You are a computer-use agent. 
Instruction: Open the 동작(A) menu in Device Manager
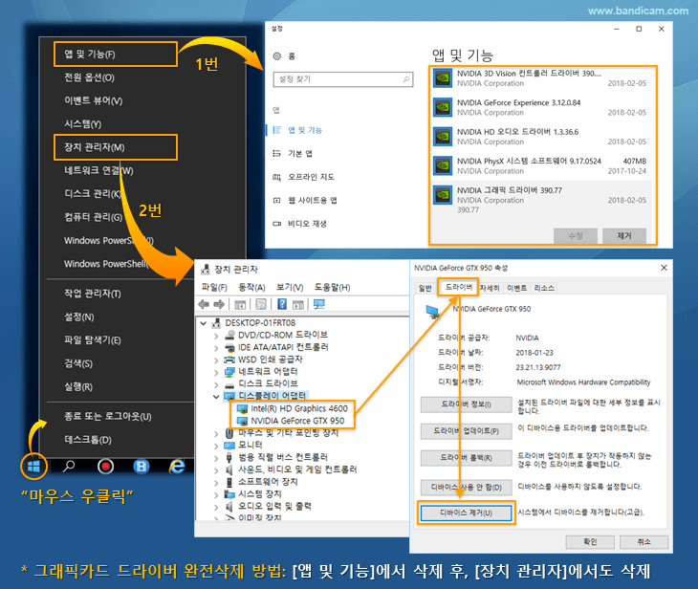tap(251, 287)
